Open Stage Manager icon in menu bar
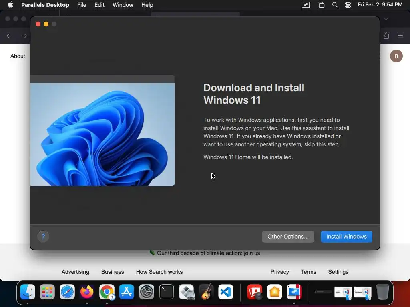The image size is (410, 307). click(x=321, y=5)
